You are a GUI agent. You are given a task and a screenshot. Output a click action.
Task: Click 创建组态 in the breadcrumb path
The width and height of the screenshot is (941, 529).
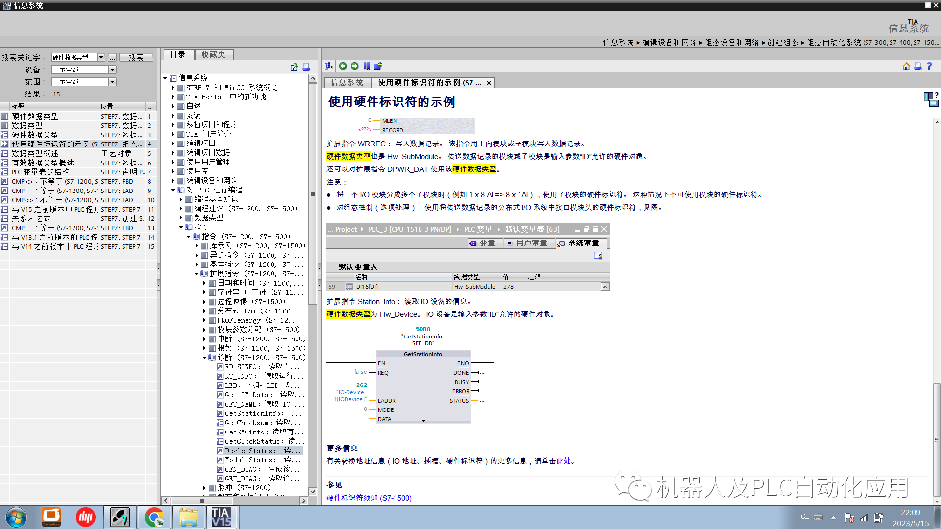tap(783, 42)
